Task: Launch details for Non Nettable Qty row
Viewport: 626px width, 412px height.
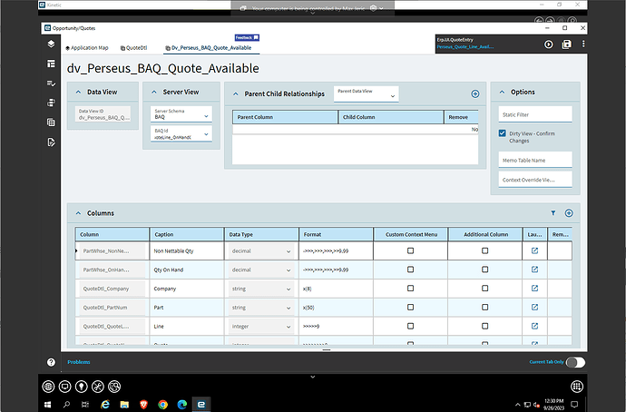Action: pyautogui.click(x=534, y=250)
